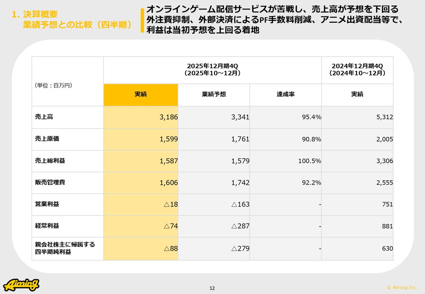Click the 2025年12月期4Q period header

[212, 69]
